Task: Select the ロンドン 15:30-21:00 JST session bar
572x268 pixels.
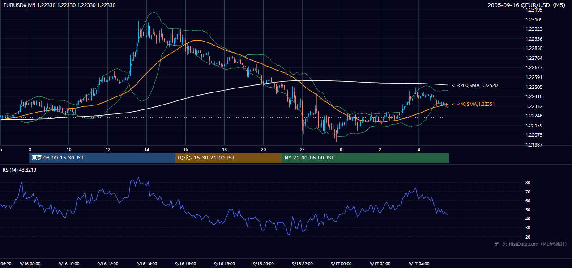Action: 229,158
